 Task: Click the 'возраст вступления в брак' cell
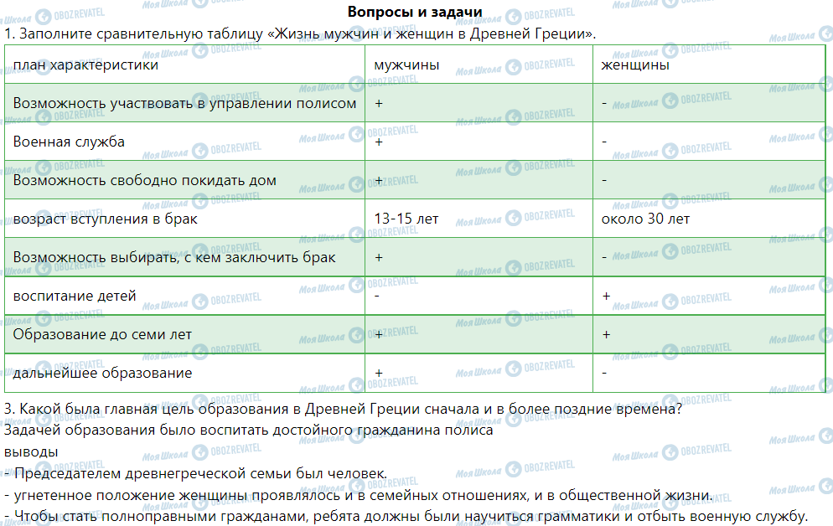[105, 219]
